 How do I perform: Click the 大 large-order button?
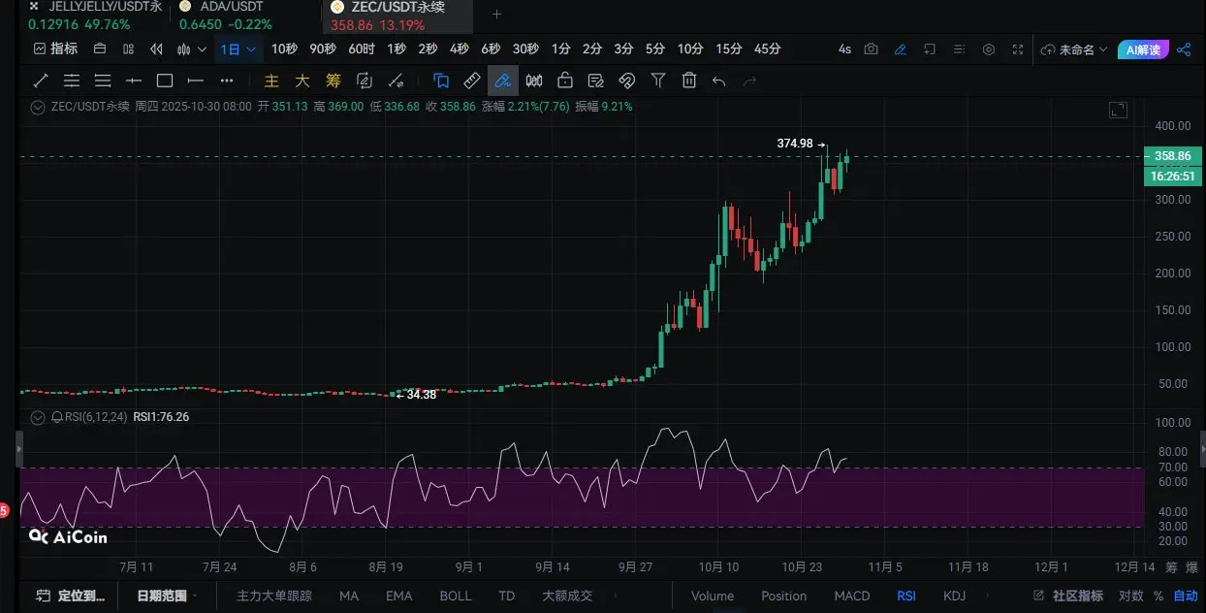click(x=302, y=81)
